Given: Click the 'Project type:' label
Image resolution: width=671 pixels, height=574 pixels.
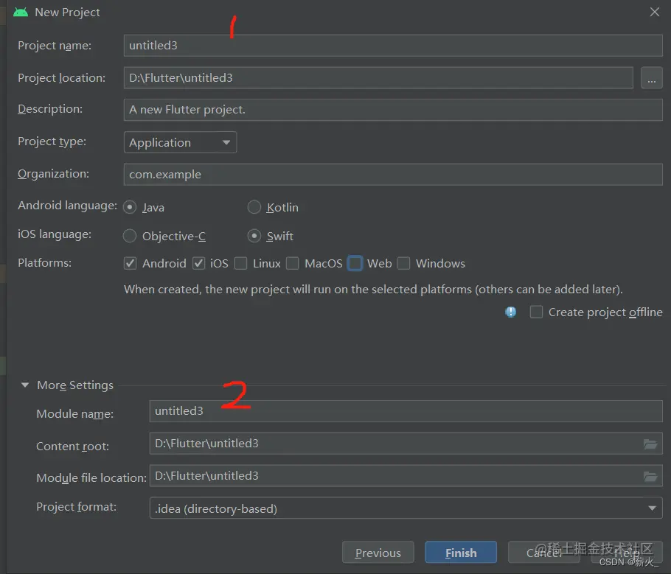Looking at the screenshot, I should [x=52, y=141].
